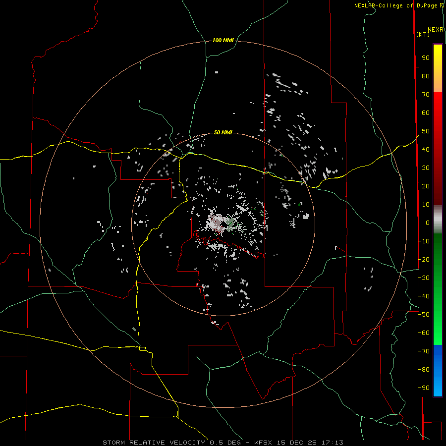The image size is (446, 446).
Task: Click the dense echo cluster at radar center
Action: pos(223,223)
